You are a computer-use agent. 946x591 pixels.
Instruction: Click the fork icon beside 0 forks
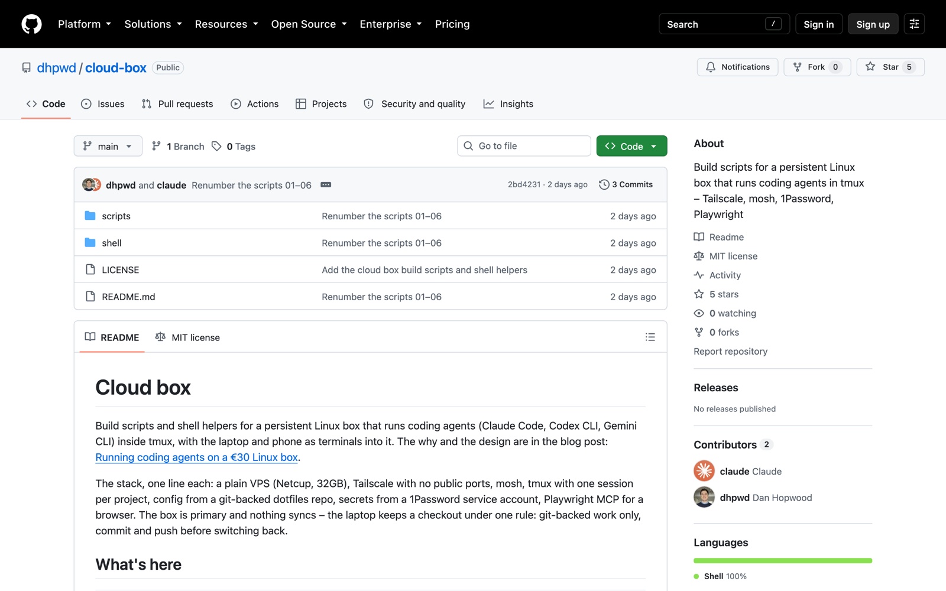coord(699,332)
